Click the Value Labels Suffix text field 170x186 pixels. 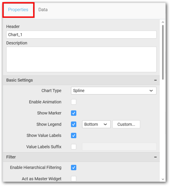click(x=119, y=147)
